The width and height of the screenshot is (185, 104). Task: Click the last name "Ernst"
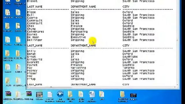tap(31, 57)
